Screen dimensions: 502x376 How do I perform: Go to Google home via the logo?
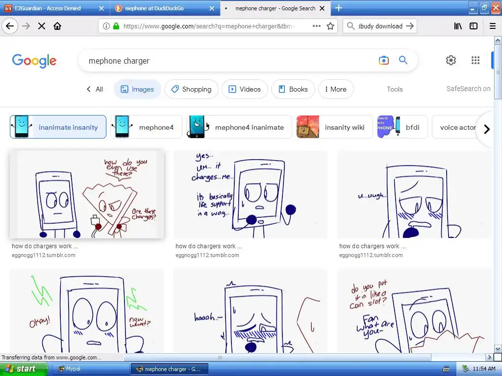pos(34,61)
